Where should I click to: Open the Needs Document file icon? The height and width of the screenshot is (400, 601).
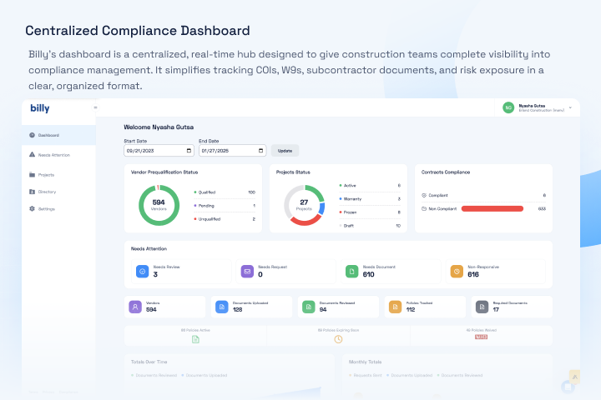[x=352, y=272]
